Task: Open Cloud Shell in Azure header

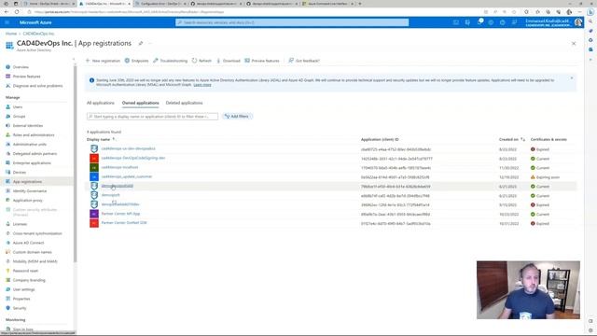Action: tap(456, 22)
